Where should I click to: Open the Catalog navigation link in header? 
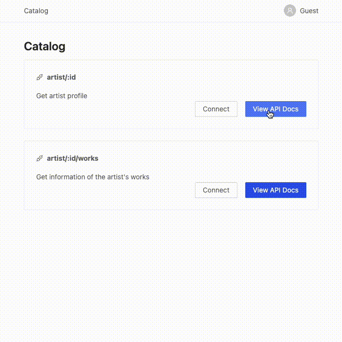point(36,11)
